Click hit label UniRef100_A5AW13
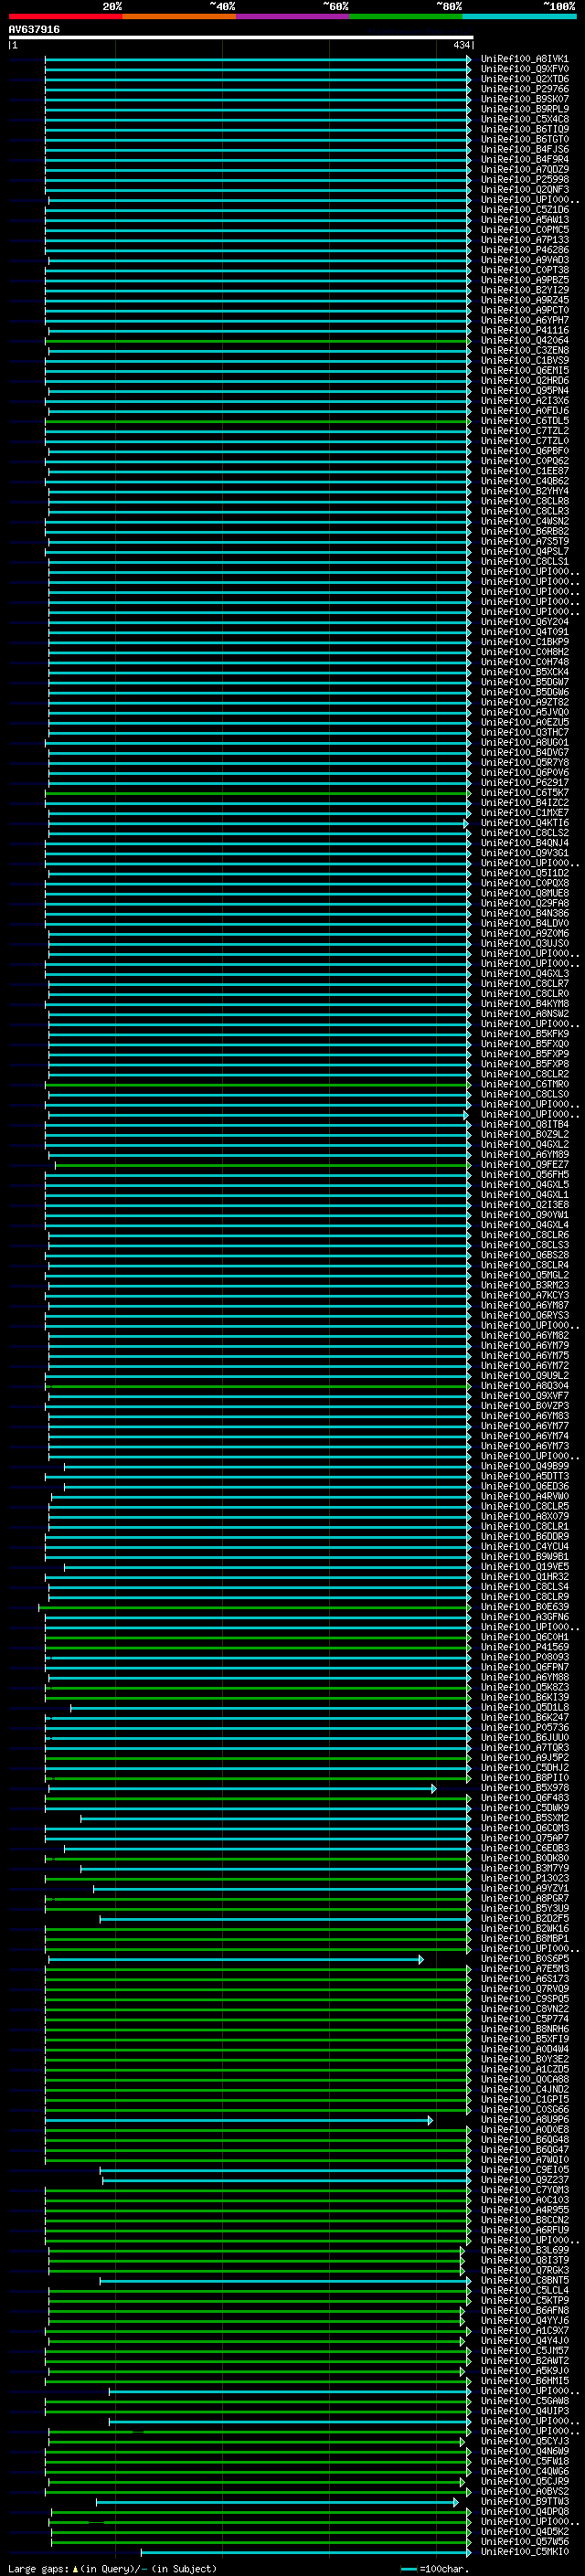585x2576 pixels. (524, 220)
